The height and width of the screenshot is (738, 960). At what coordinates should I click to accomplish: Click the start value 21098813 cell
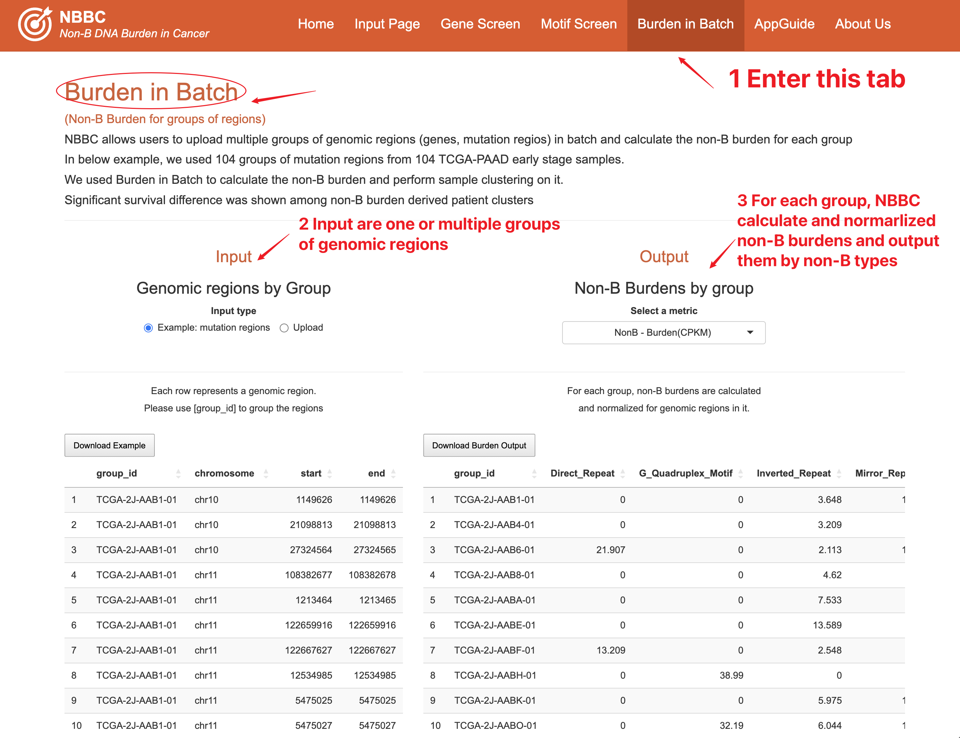pyautogui.click(x=311, y=525)
